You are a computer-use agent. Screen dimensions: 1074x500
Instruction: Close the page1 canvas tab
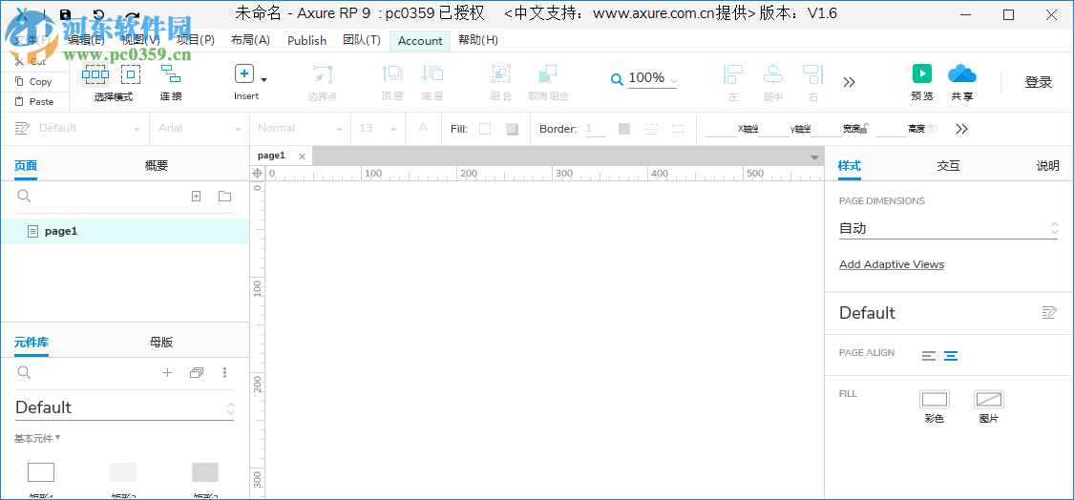(x=302, y=156)
